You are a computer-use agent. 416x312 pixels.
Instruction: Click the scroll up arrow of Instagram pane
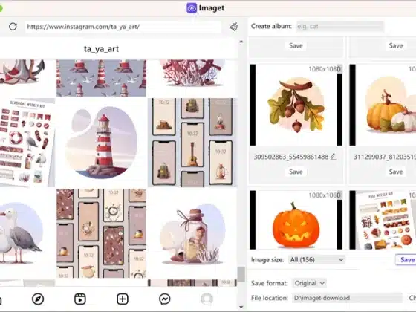pos(241,42)
